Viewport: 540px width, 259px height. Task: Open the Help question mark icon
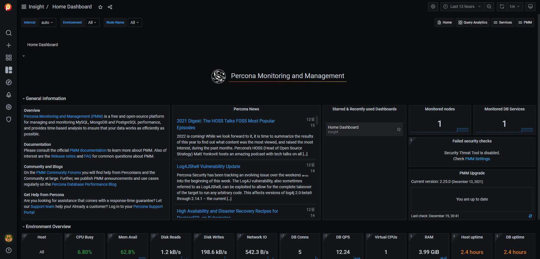(x=9, y=250)
